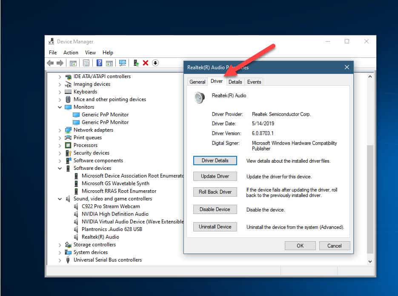The height and width of the screenshot is (296, 398).
Task: Expand the Keyboards node
Action: click(60, 92)
